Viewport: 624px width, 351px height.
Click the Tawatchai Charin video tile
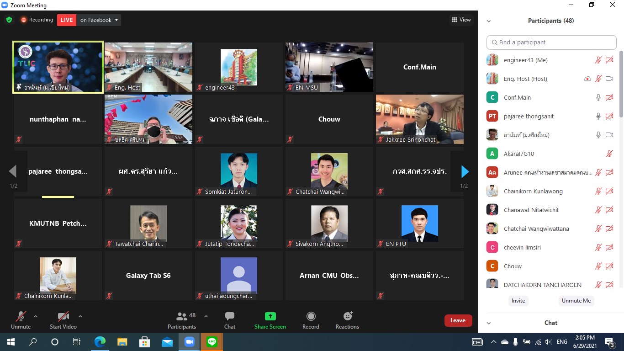pyautogui.click(x=148, y=223)
